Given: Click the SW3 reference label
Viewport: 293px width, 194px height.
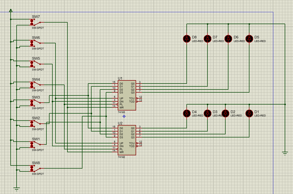Looking at the screenshot, I should 36,97.
